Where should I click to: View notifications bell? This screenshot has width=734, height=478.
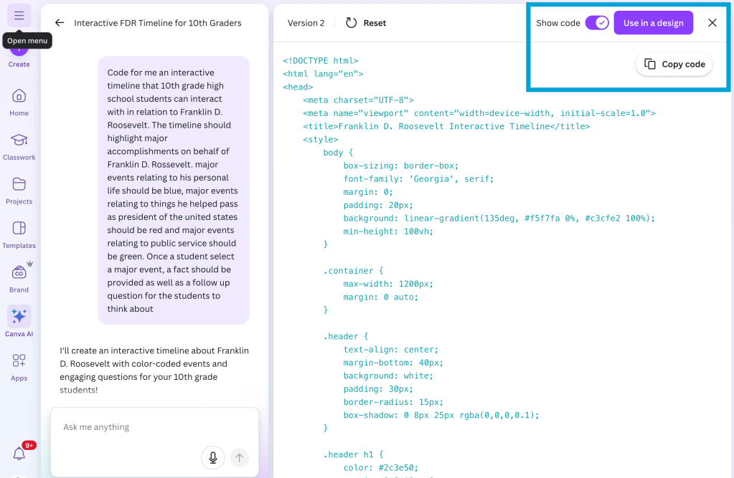(x=19, y=453)
